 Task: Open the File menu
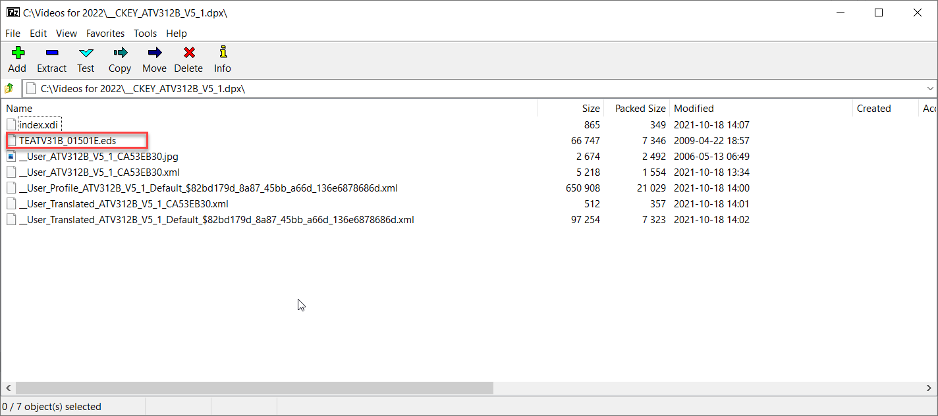coord(13,34)
